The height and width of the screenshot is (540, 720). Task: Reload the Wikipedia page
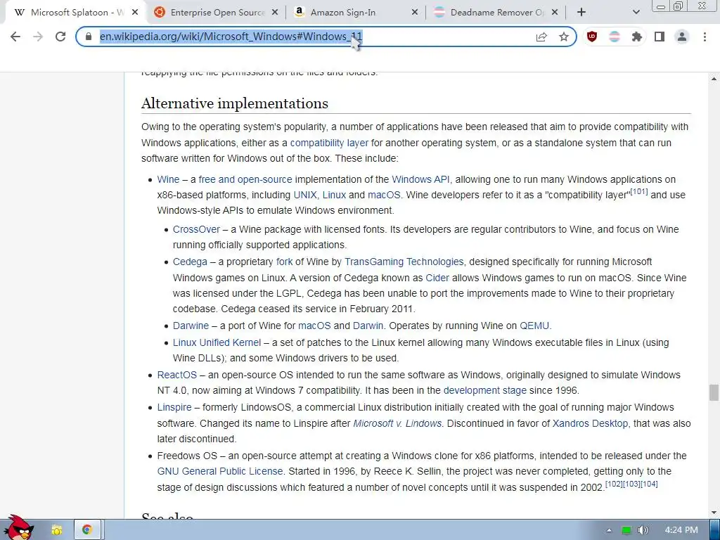tap(60, 37)
